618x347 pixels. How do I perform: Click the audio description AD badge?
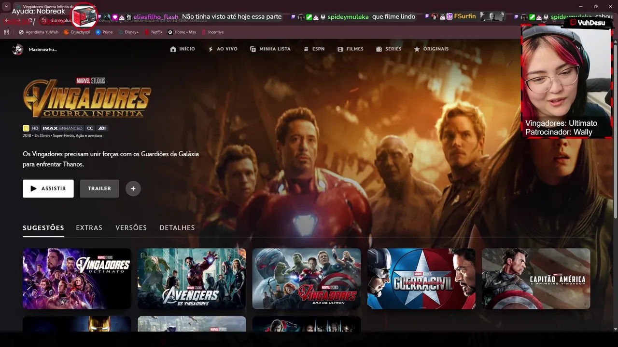102,128
